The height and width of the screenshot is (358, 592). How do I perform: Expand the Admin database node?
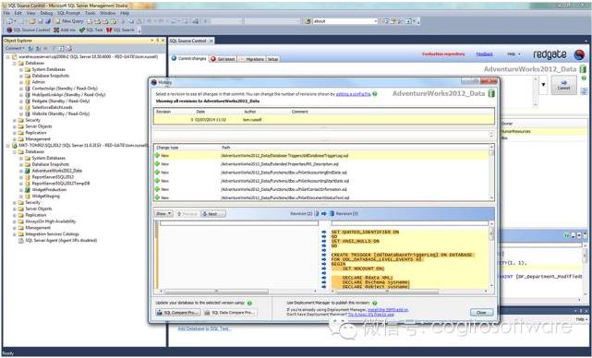click(x=21, y=82)
